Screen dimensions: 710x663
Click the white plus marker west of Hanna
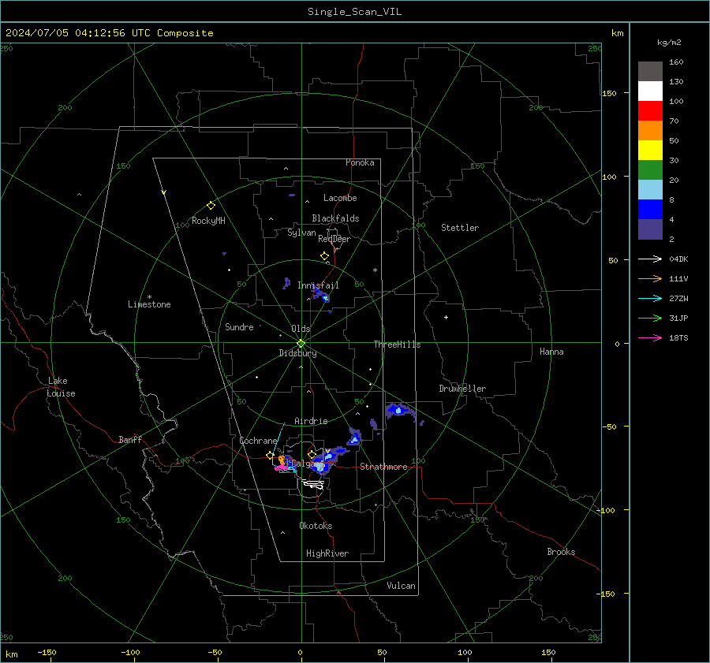(446, 317)
